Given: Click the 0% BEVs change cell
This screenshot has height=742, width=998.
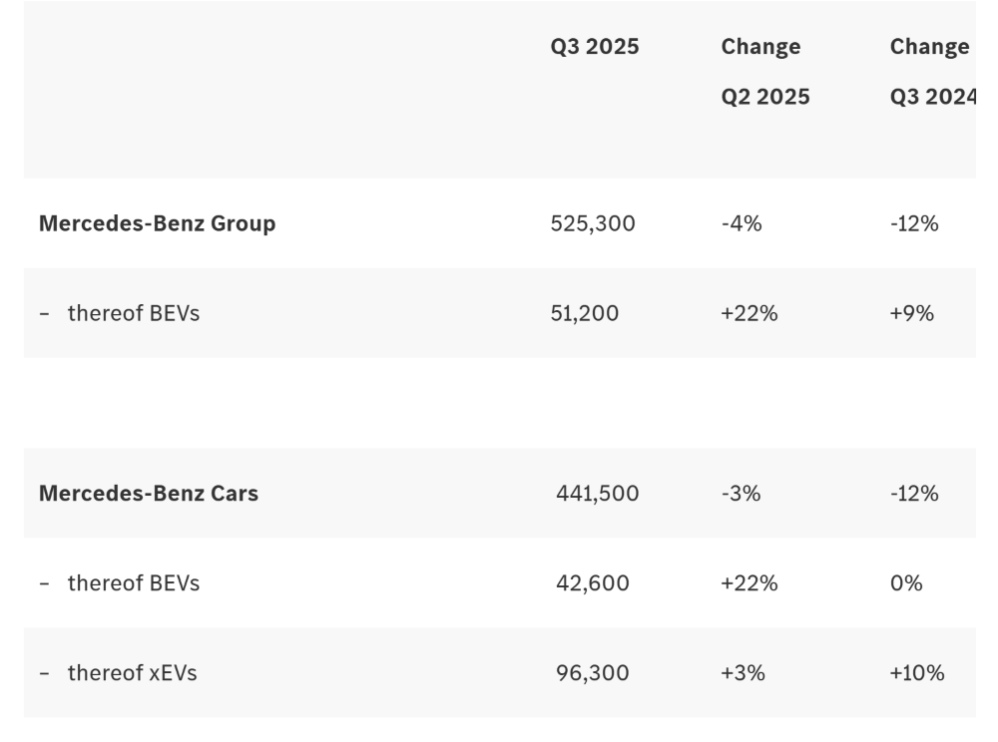Looking at the screenshot, I should click(x=906, y=583).
